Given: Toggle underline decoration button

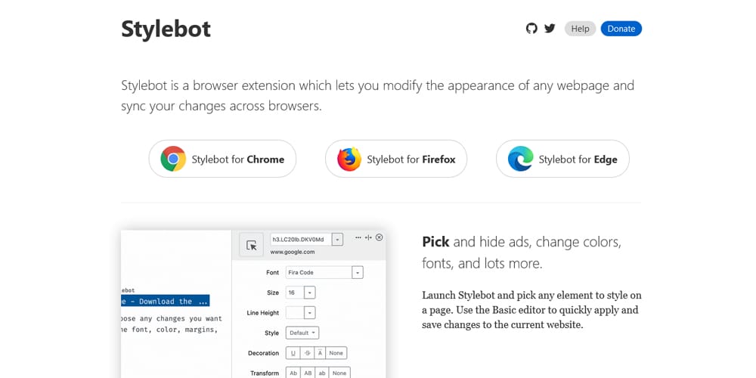Looking at the screenshot, I should 293,353.
